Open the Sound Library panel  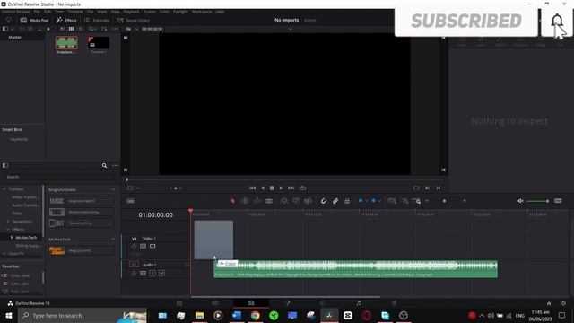tap(134, 20)
